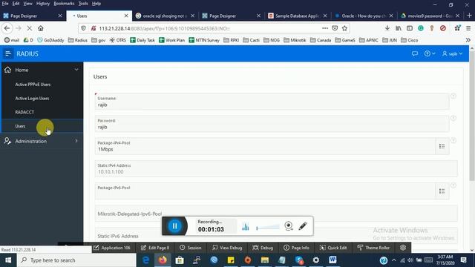Click Edit Page 8 in developer toolbar
The image size is (475, 267).
pos(155,248)
